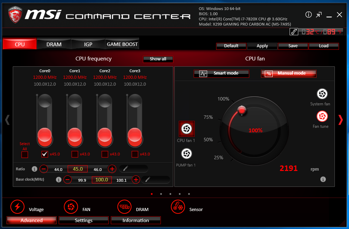Viewport: 349px width, 229px height.
Task: Click the 100.0 base clock field
Action: point(102,180)
